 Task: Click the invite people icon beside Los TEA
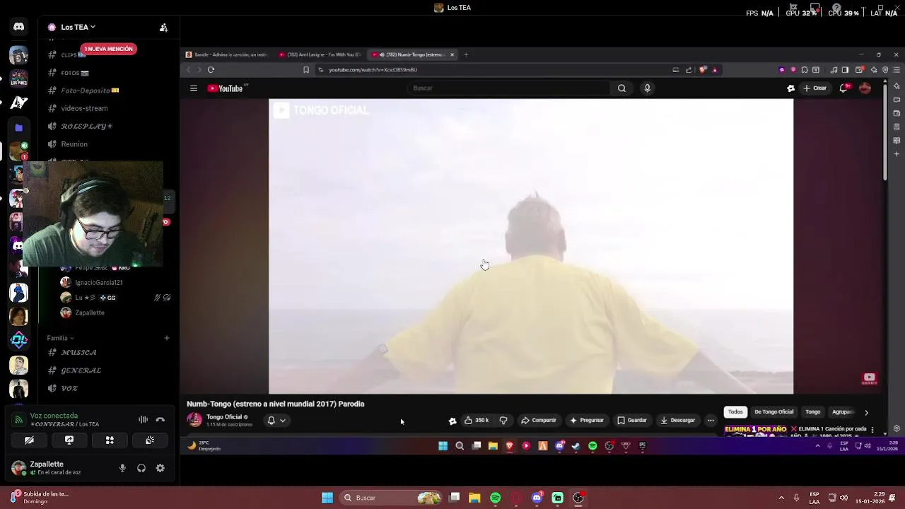(163, 28)
